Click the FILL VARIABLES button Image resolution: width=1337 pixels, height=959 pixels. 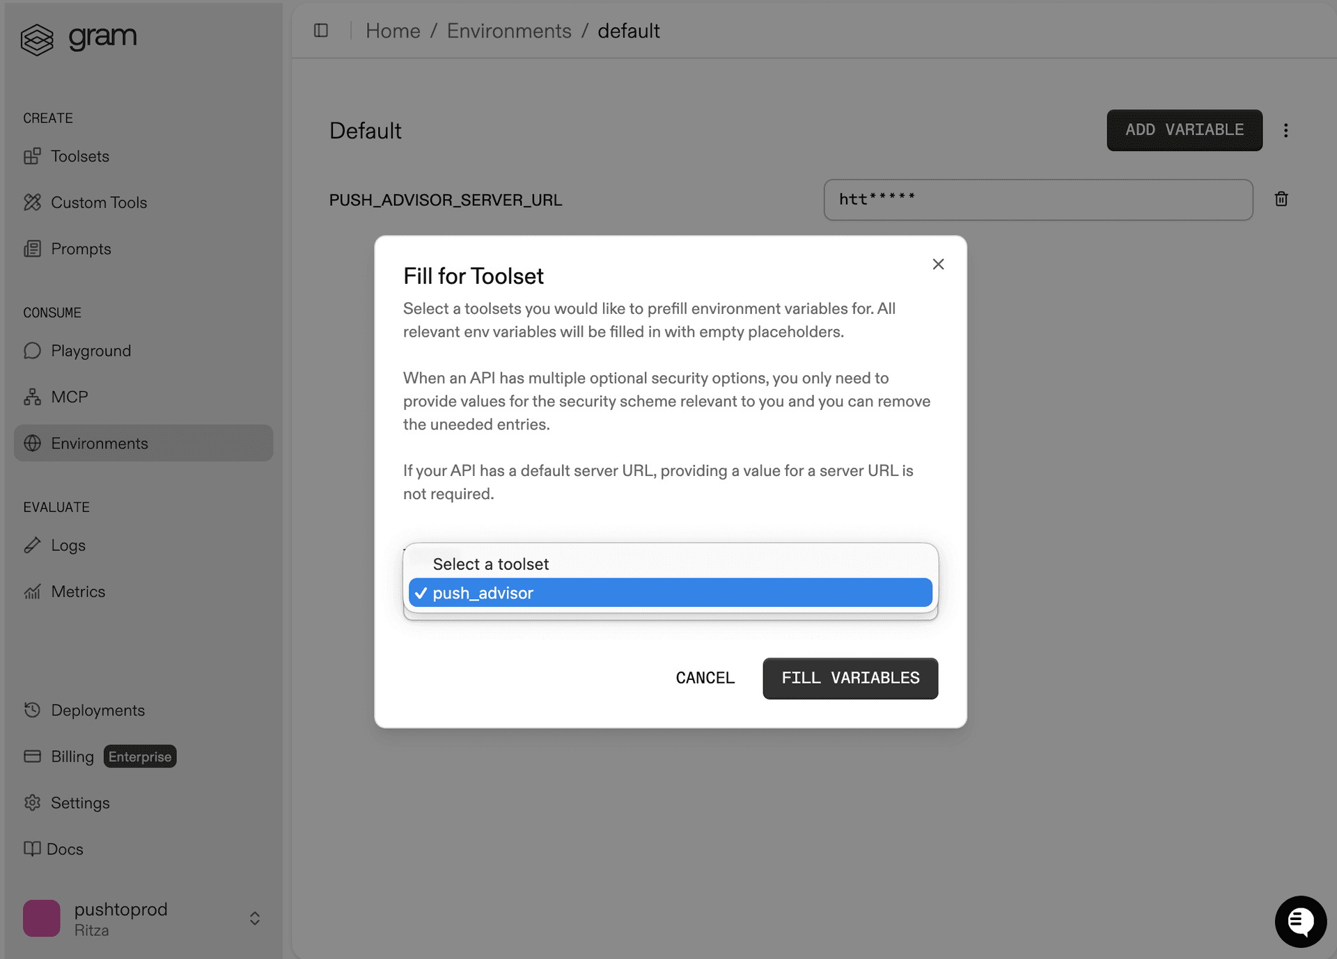850,678
